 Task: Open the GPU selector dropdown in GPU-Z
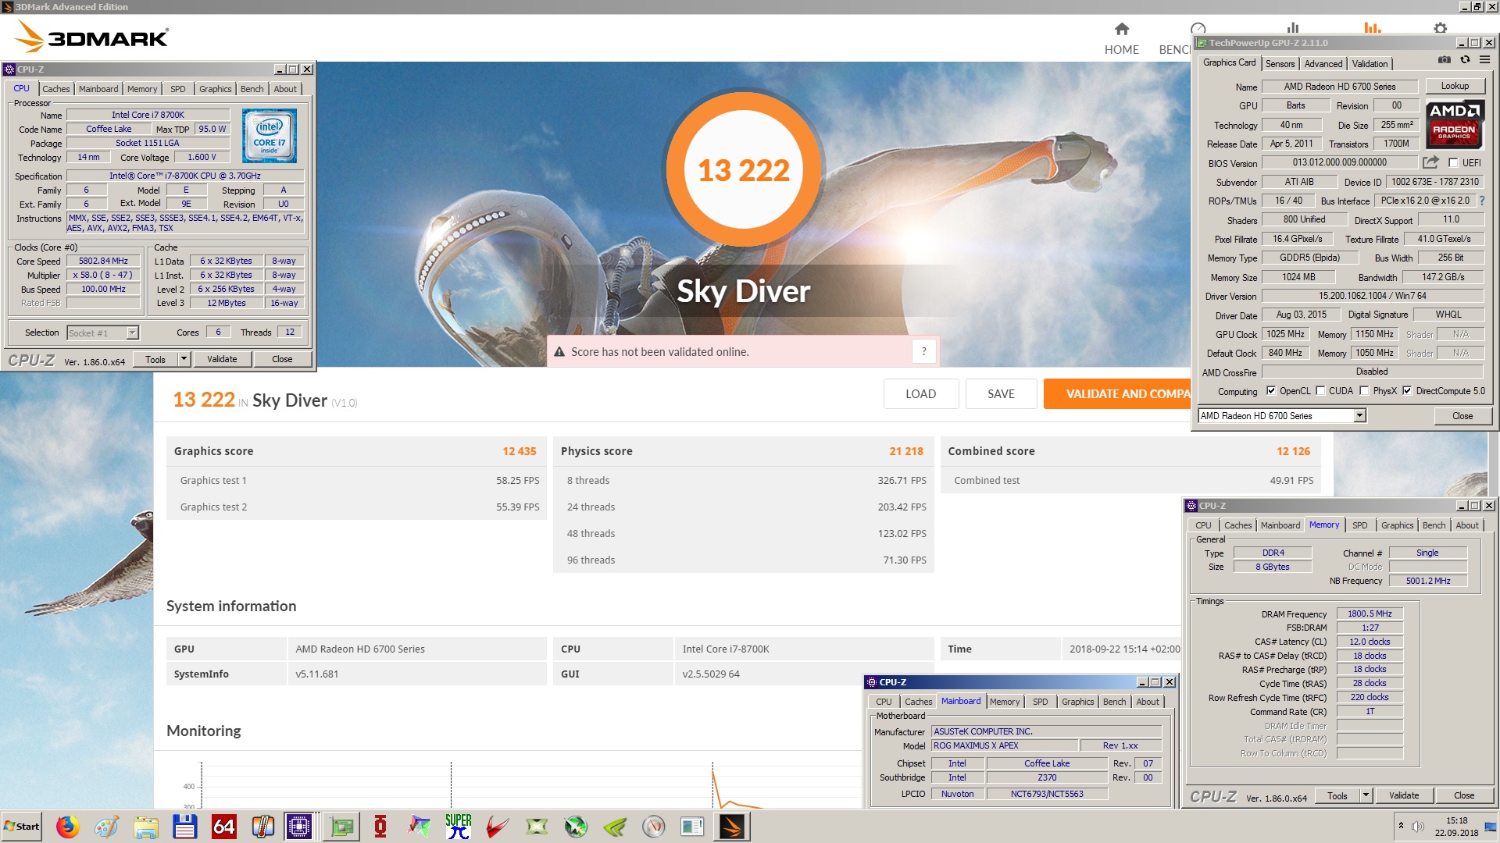[1359, 416]
